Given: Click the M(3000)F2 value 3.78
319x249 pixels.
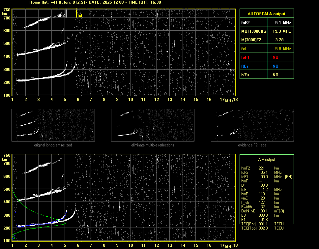Looking at the screenshot, I should (x=280, y=40).
